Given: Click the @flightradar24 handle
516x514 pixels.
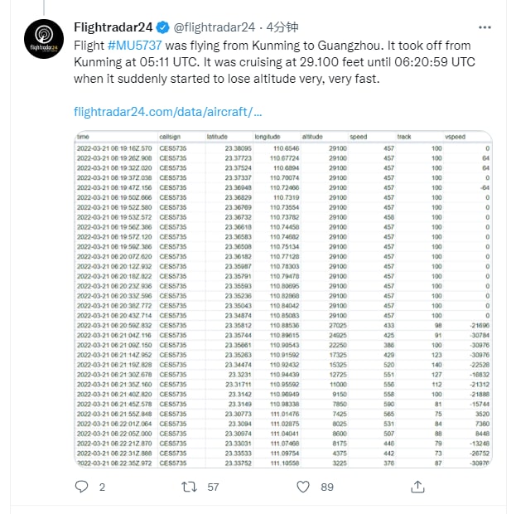Looking at the screenshot, I should tap(213, 27).
